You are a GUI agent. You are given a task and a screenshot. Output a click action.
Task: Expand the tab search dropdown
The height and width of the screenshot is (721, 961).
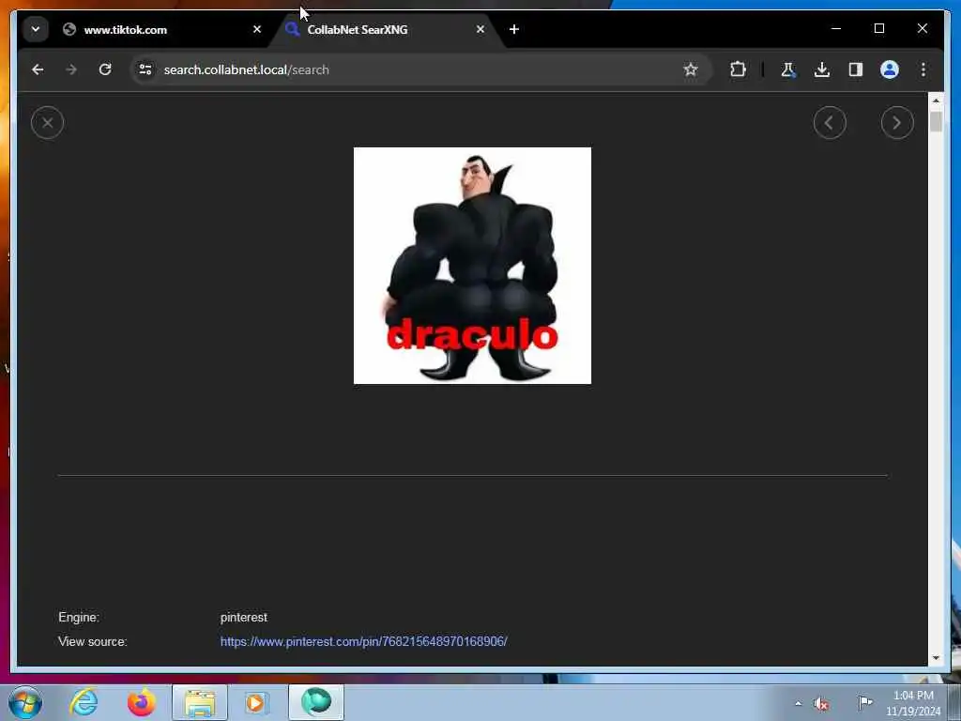[x=36, y=29]
